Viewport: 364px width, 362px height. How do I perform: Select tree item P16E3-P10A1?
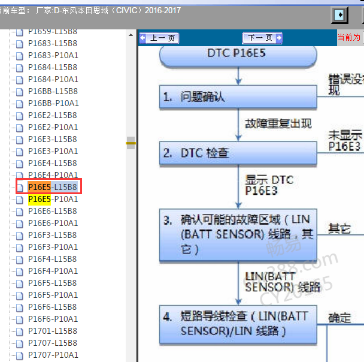click(53, 151)
